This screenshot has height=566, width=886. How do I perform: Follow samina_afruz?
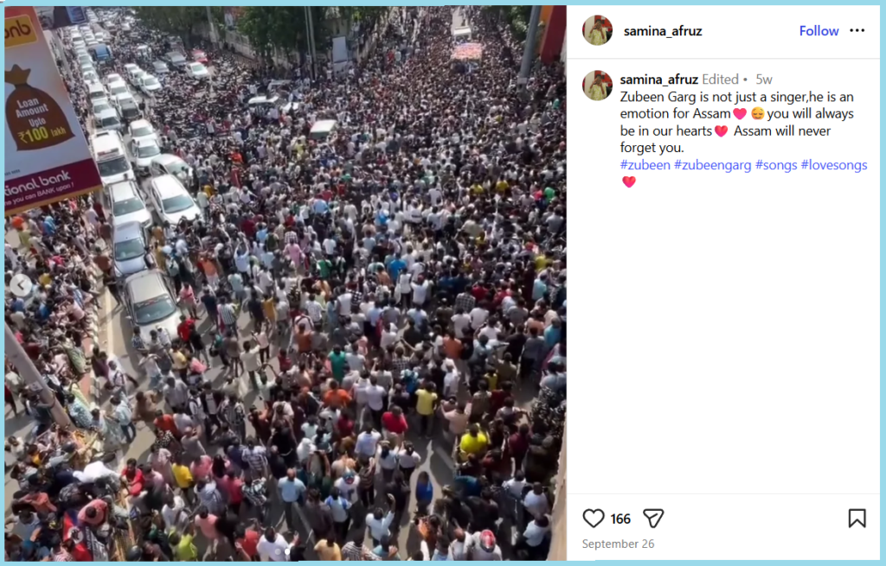tap(819, 31)
